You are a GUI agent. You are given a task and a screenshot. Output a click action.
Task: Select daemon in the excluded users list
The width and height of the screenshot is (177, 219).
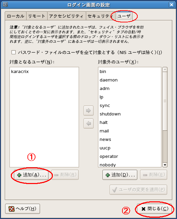pos(130,80)
